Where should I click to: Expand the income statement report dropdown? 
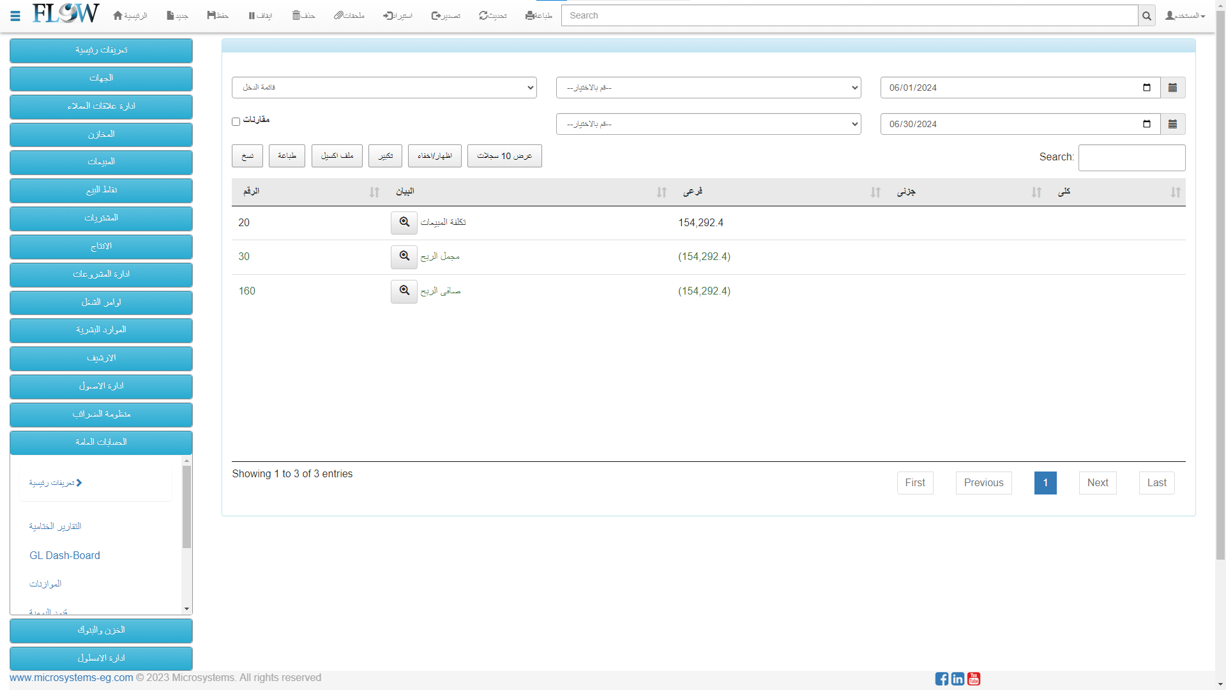tap(384, 88)
